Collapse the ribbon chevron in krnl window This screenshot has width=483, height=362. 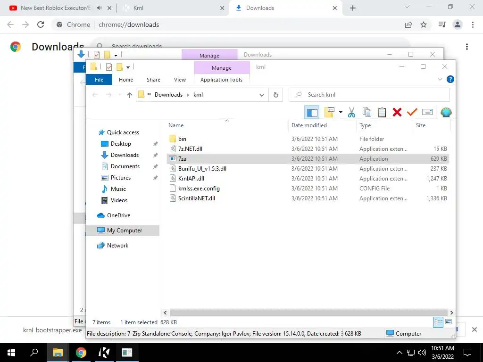[440, 79]
